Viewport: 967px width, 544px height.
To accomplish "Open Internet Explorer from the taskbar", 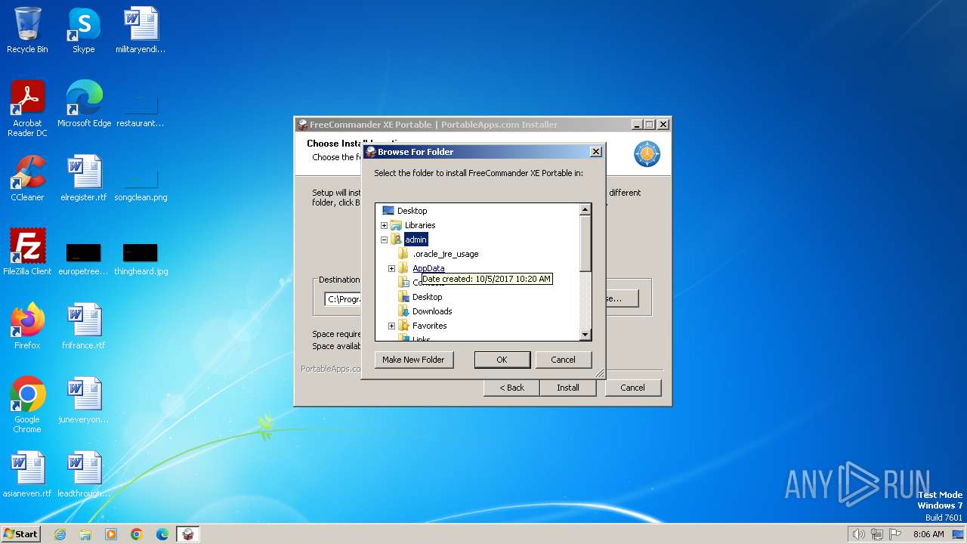I will 60,534.
